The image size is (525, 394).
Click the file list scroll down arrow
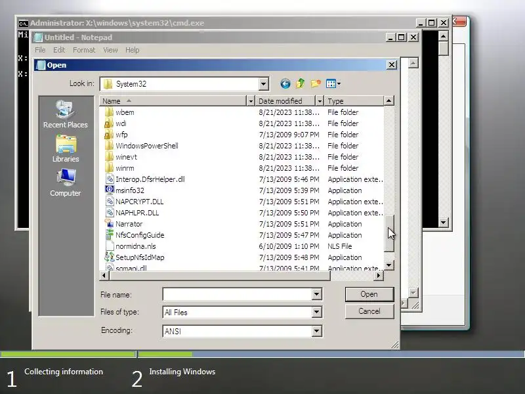[388, 265]
